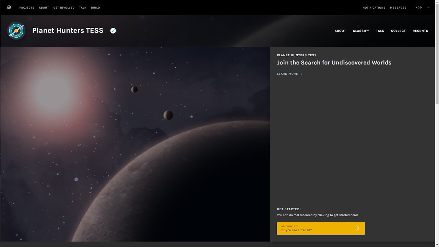439x247 pixels.
Task: Click the Planet Hunters TESS title link
Action: tap(68, 31)
